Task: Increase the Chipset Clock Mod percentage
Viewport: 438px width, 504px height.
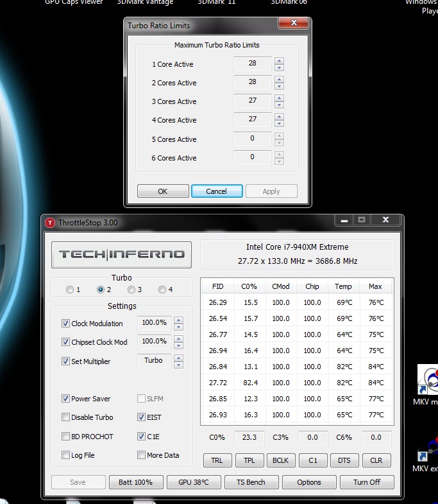Action: pyautogui.click(x=178, y=339)
